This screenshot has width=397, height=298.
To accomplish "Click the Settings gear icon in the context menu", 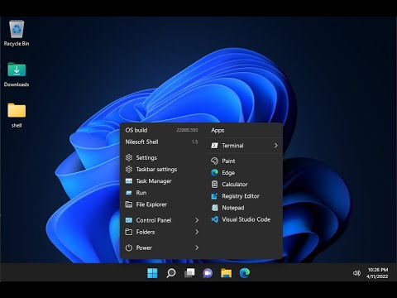I will point(129,157).
